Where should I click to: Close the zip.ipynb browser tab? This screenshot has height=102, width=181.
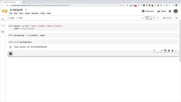20,2
